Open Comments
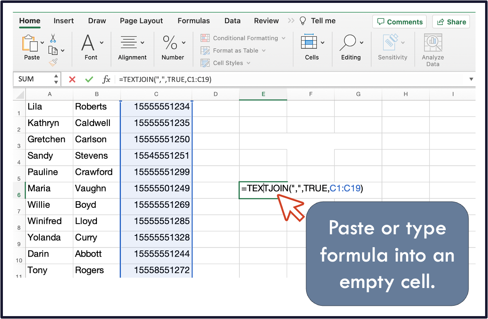The height and width of the screenshot is (319, 488). pyautogui.click(x=399, y=21)
